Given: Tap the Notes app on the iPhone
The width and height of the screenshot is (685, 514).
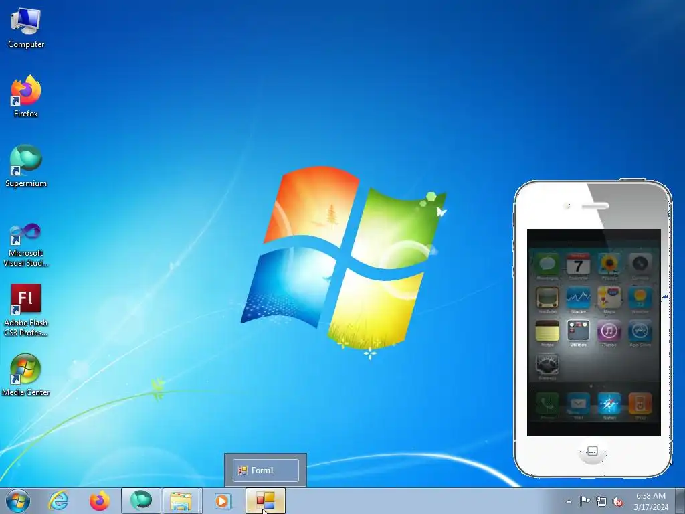Looking at the screenshot, I should pyautogui.click(x=547, y=332).
